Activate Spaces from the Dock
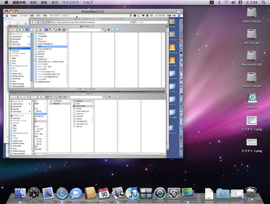The width and height of the screenshot is (270, 204). click(x=146, y=193)
